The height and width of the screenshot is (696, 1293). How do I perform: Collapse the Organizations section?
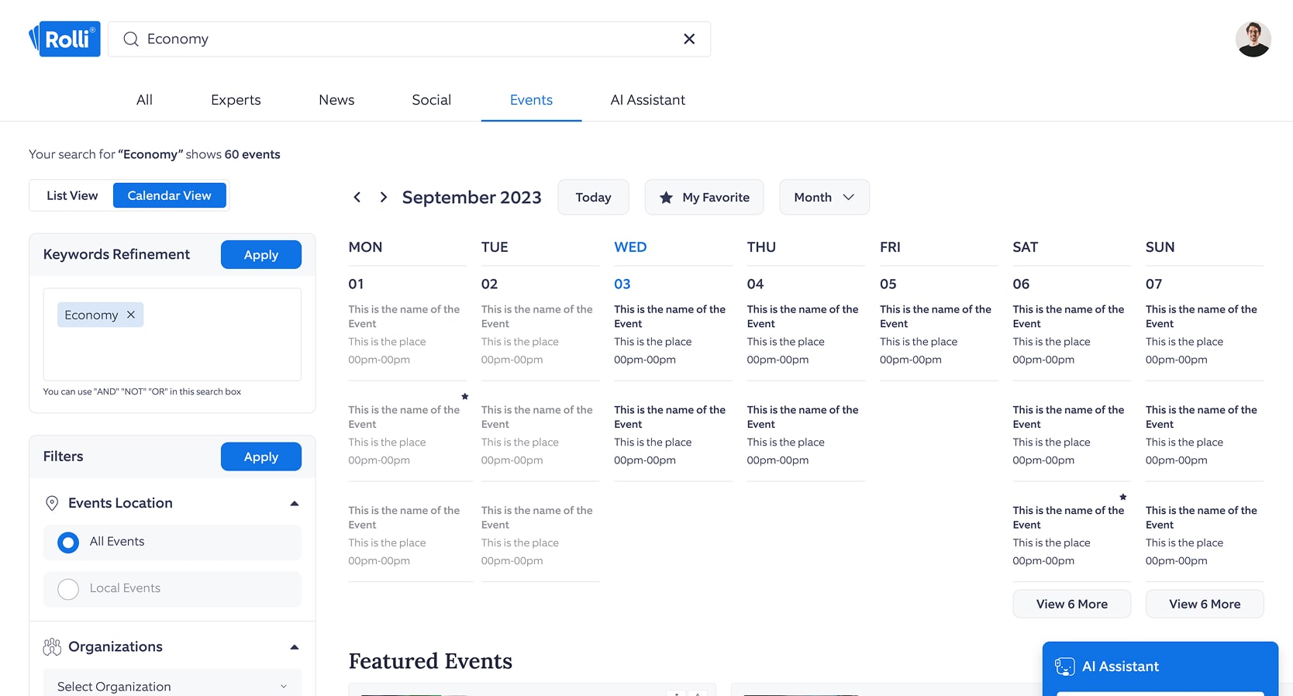[x=295, y=647]
